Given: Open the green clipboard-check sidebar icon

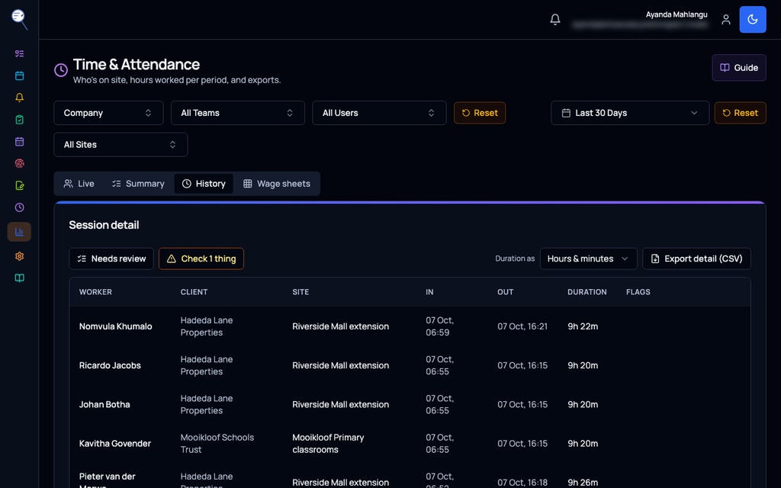Looking at the screenshot, I should [x=19, y=120].
